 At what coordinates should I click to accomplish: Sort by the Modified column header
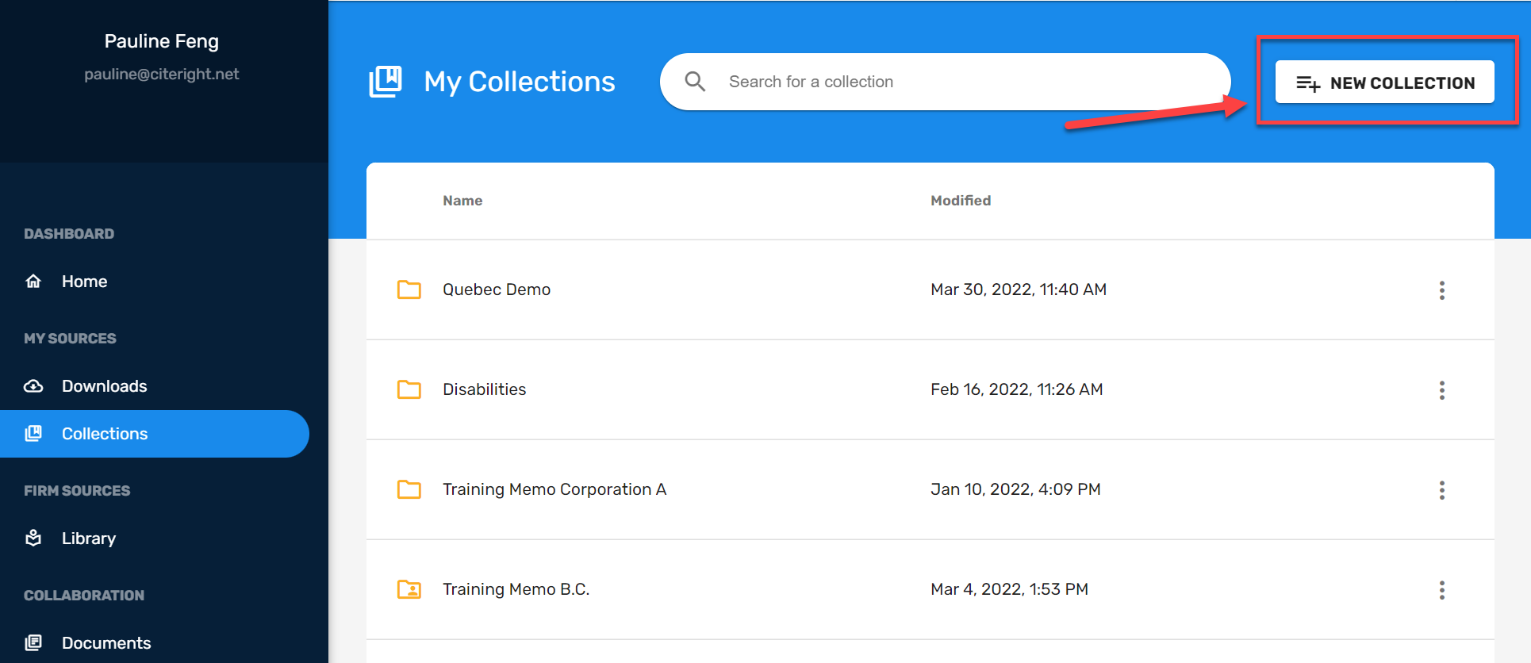(961, 201)
